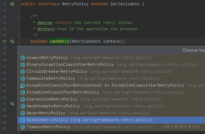Click class icon beside MaxAttemptsRetryPolicy

click(x=23, y=106)
